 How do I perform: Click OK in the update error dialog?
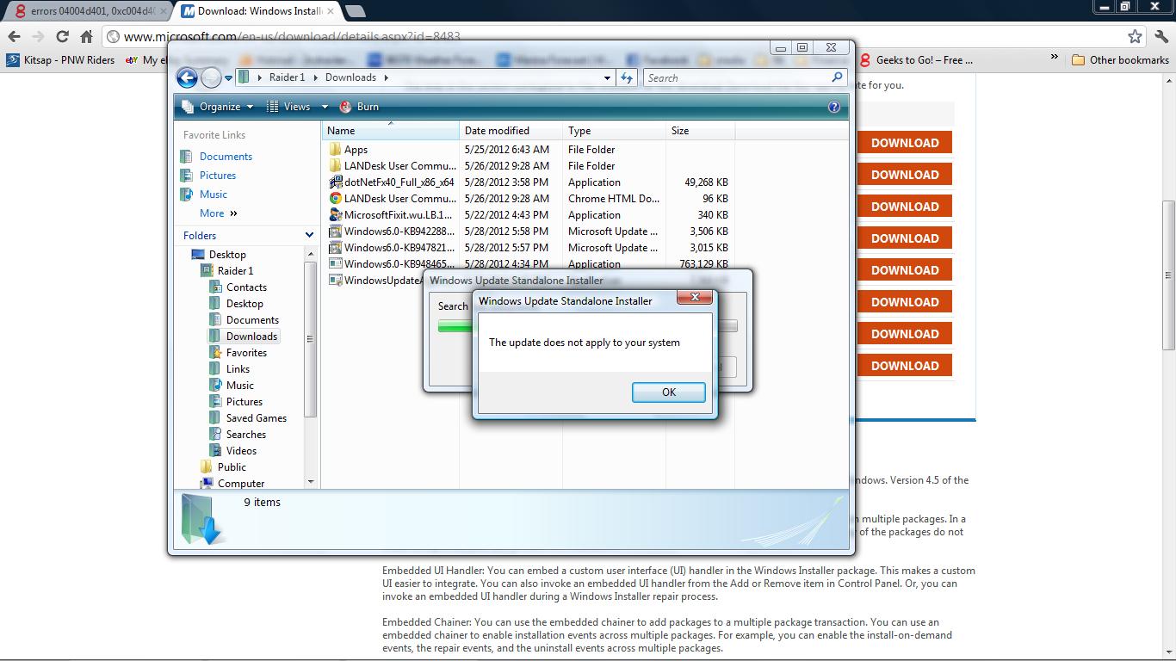pyautogui.click(x=669, y=392)
